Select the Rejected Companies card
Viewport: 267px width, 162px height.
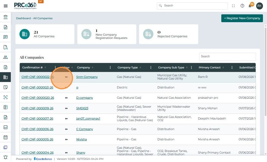(x=168, y=34)
